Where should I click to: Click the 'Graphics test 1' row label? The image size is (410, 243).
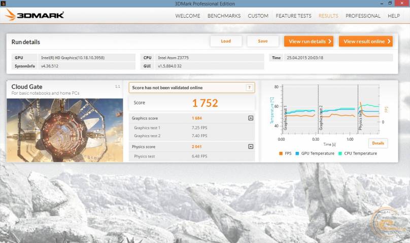pyautogui.click(x=147, y=128)
